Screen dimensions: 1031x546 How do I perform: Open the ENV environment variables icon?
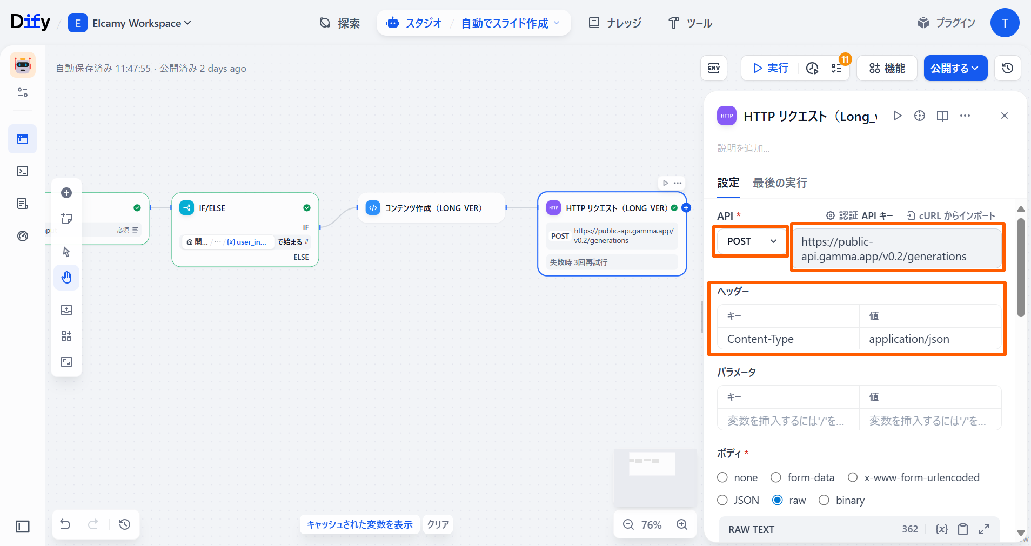pyautogui.click(x=714, y=68)
